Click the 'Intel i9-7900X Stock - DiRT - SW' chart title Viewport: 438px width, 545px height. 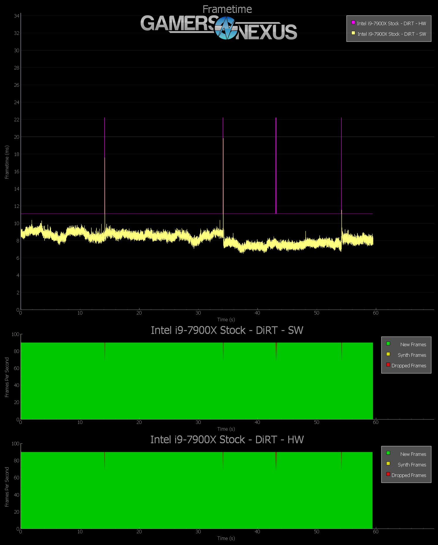[x=227, y=330]
